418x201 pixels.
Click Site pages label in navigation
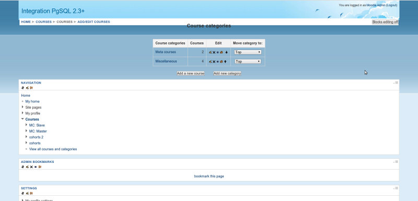[33, 108]
